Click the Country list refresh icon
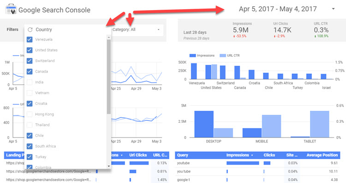 click(30, 29)
